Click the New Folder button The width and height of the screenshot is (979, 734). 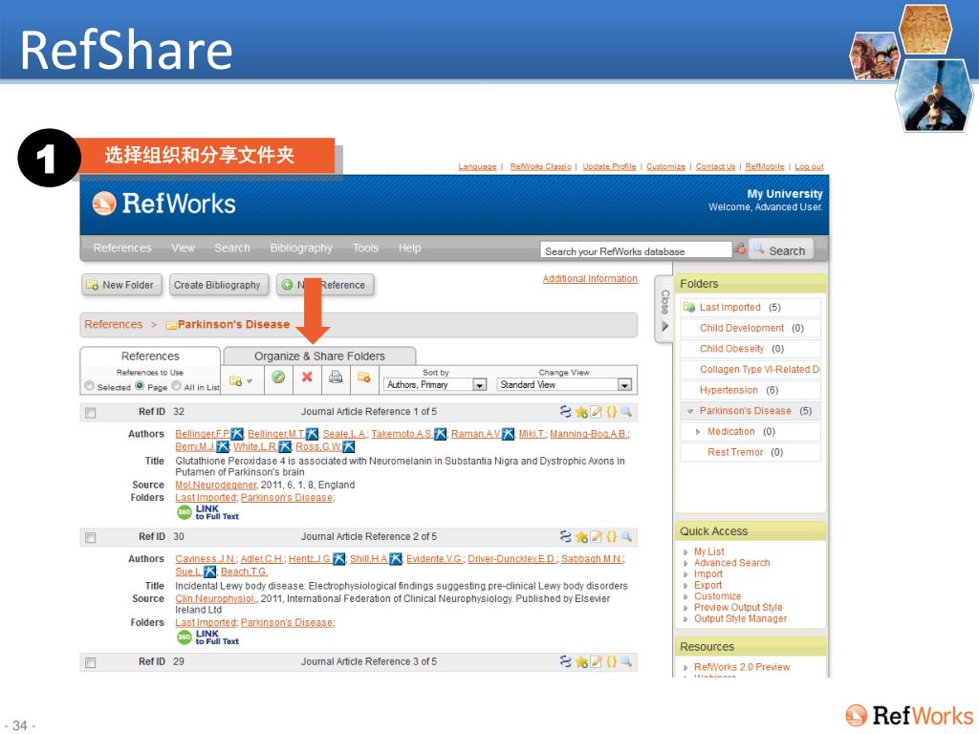[x=121, y=285]
